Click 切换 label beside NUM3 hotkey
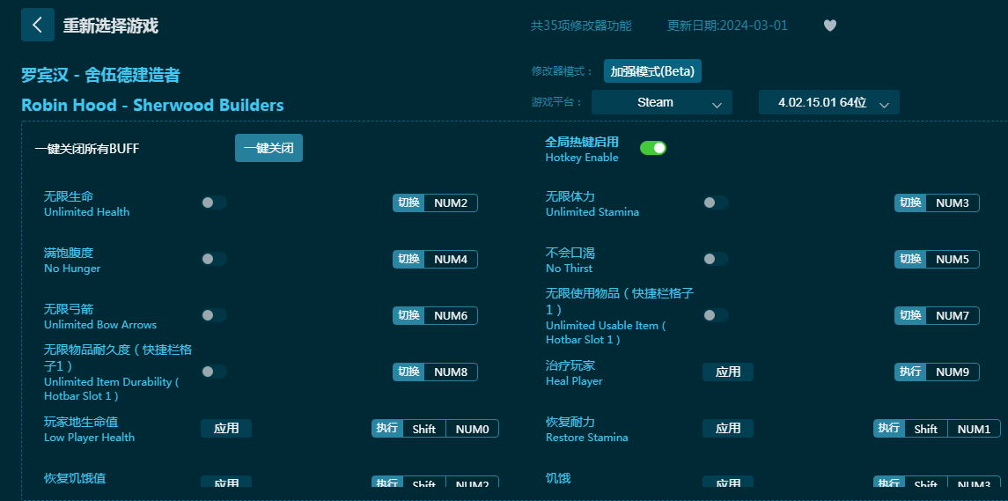This screenshot has height=501, width=1008. click(x=910, y=203)
